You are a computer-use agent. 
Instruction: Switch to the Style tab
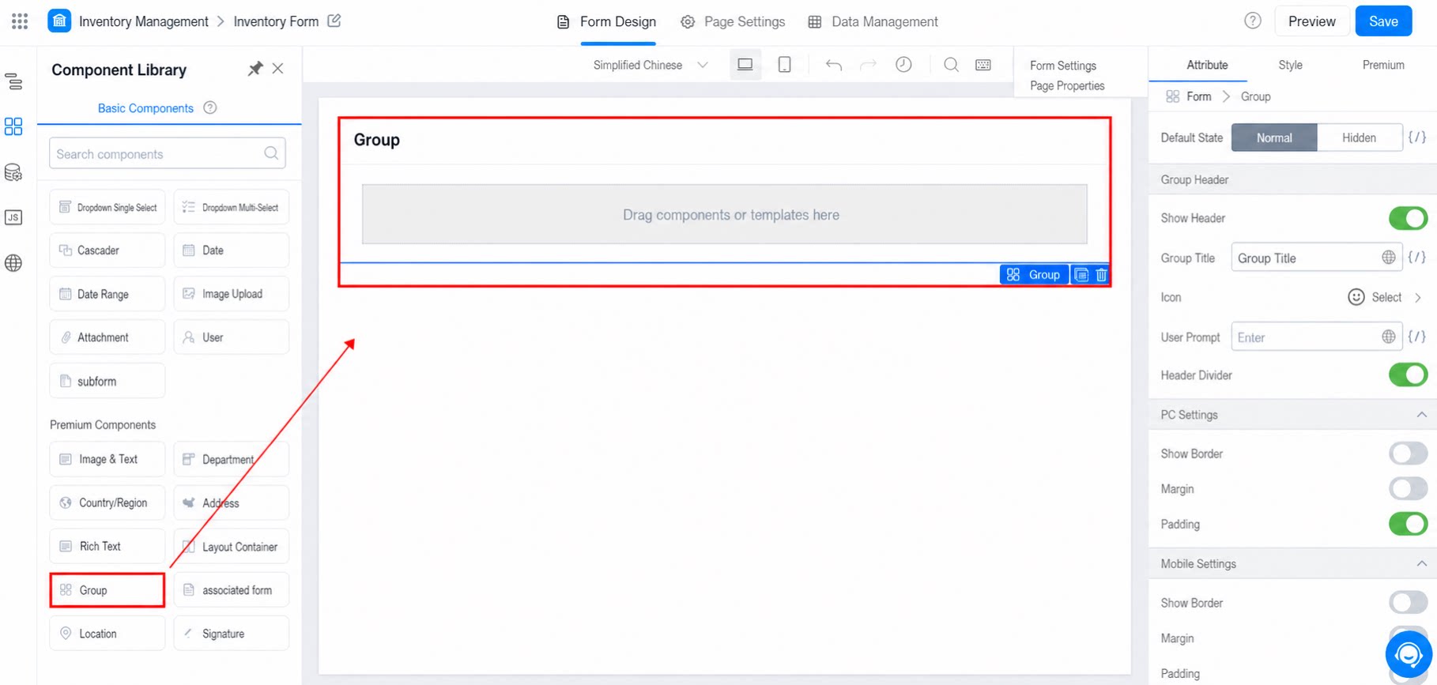tap(1290, 65)
